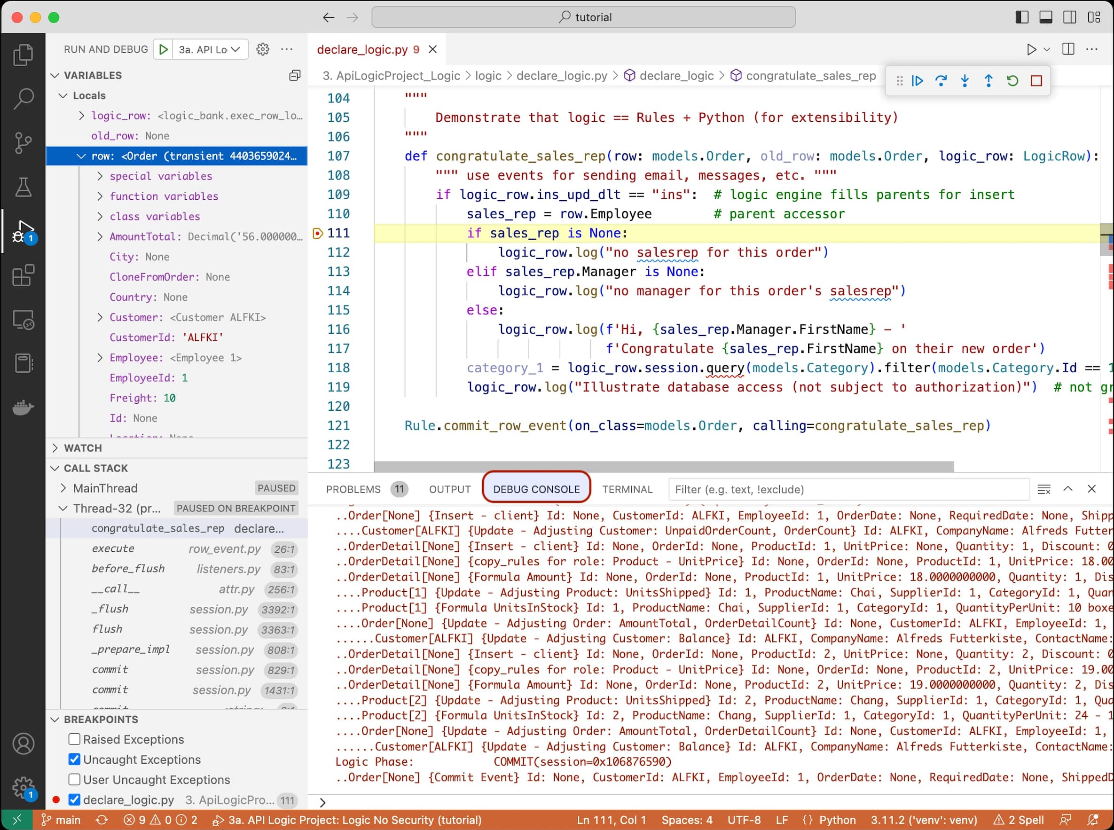
Task: Click Continue in debug toolbar
Action: (917, 81)
